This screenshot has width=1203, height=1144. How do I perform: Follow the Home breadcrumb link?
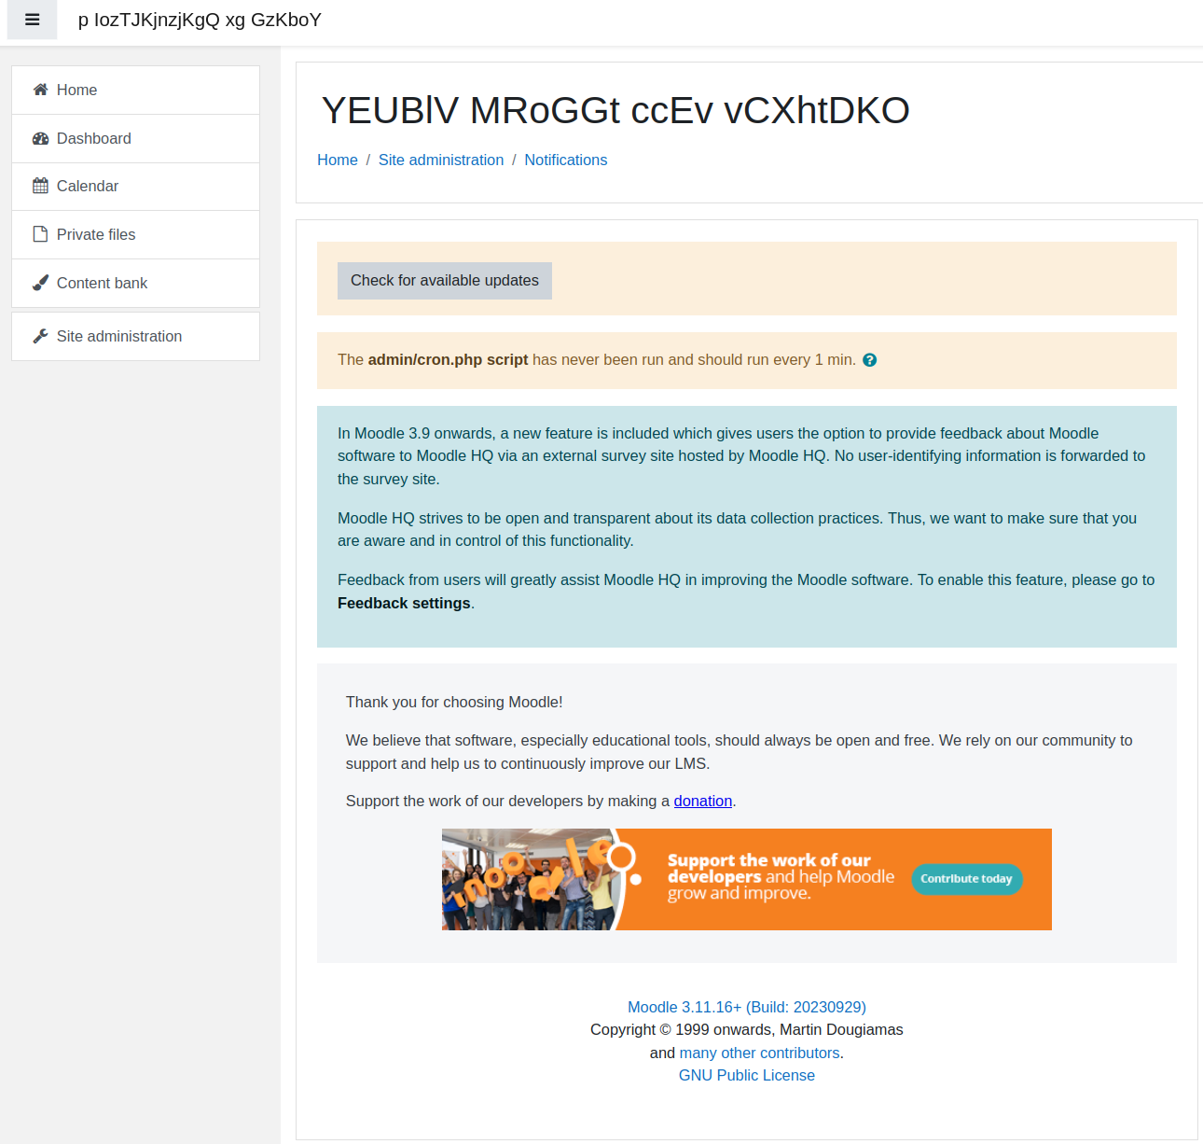pos(338,160)
